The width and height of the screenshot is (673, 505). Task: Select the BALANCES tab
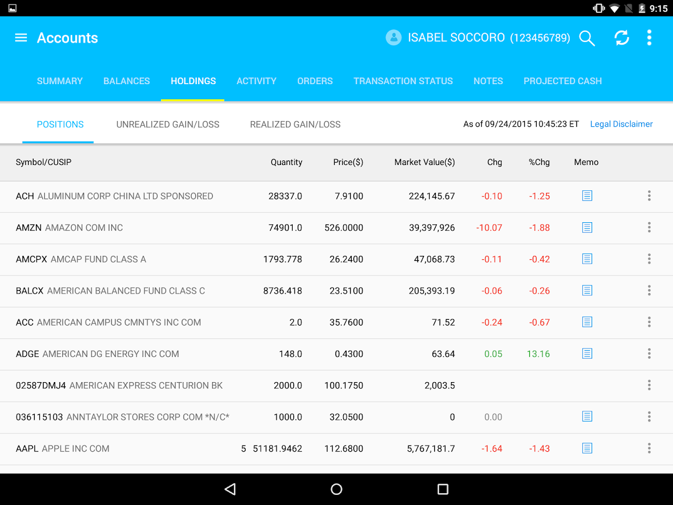[x=126, y=81]
